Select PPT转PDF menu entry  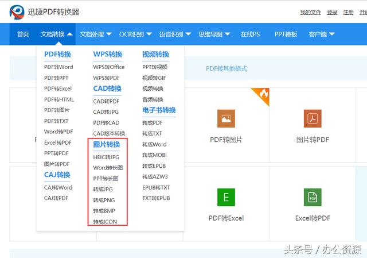(x=56, y=153)
